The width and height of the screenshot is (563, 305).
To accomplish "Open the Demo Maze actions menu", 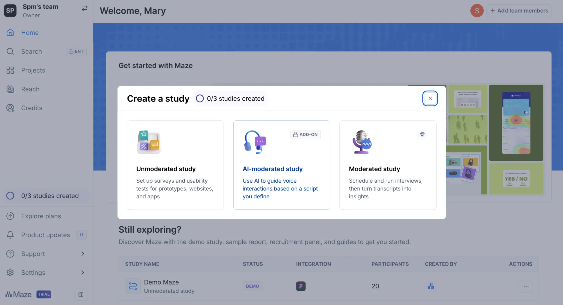I will (x=526, y=286).
